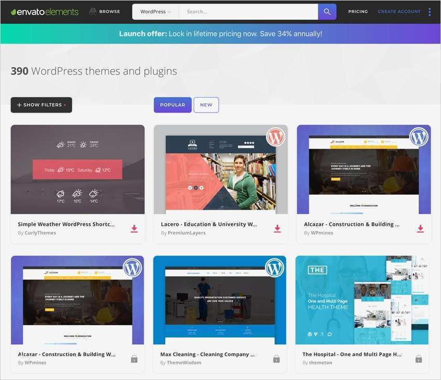The image size is (441, 380).
Task: Click the magnifying glass search button
Action: click(x=327, y=12)
